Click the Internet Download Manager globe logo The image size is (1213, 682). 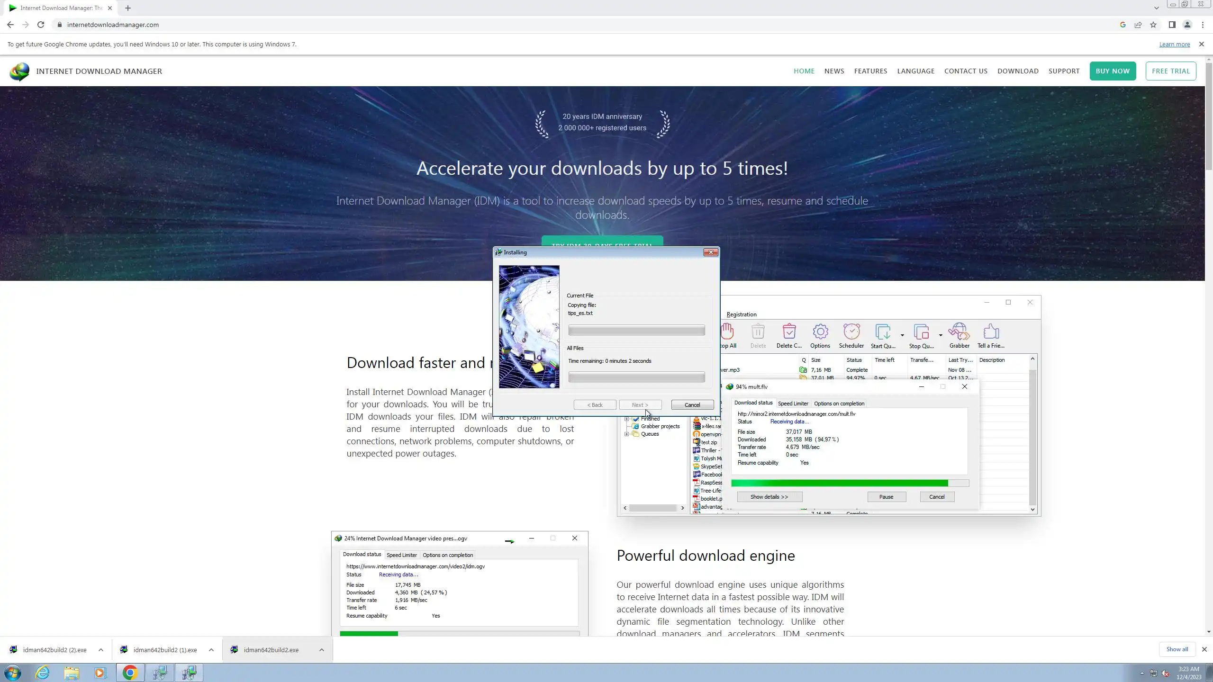[19, 72]
